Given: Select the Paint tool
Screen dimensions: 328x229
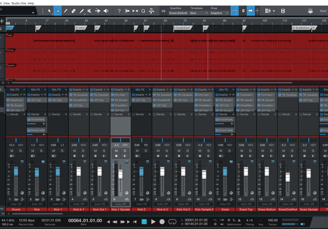Looking at the screenshot, I should (82, 11).
